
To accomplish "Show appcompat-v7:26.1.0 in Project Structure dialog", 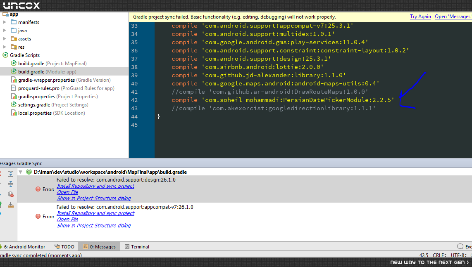I will (x=94, y=225).
